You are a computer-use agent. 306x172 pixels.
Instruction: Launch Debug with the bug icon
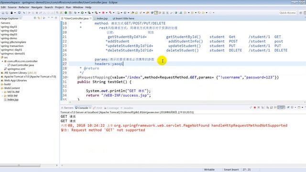point(75,13)
